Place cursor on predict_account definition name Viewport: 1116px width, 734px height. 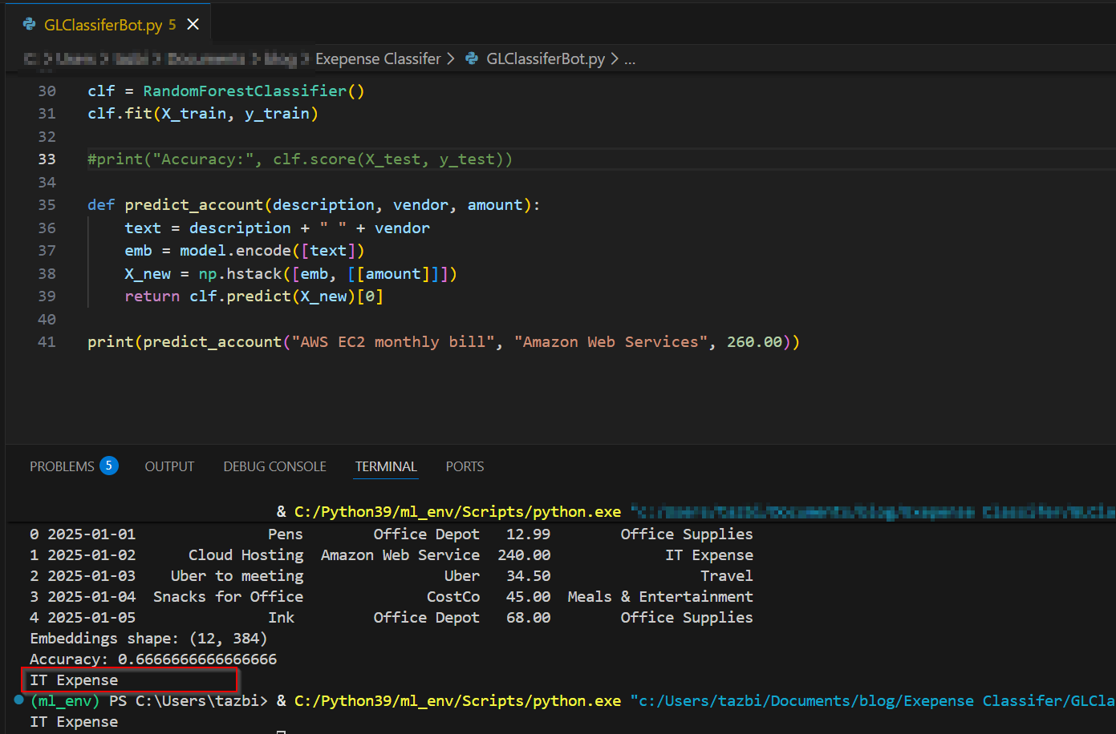[x=193, y=205]
